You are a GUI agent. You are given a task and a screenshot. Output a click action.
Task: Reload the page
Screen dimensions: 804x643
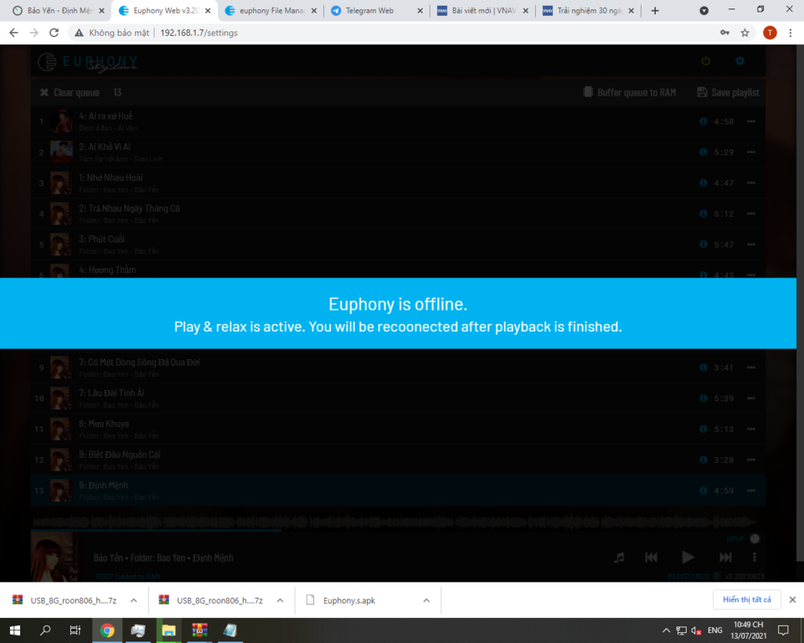pos(54,33)
